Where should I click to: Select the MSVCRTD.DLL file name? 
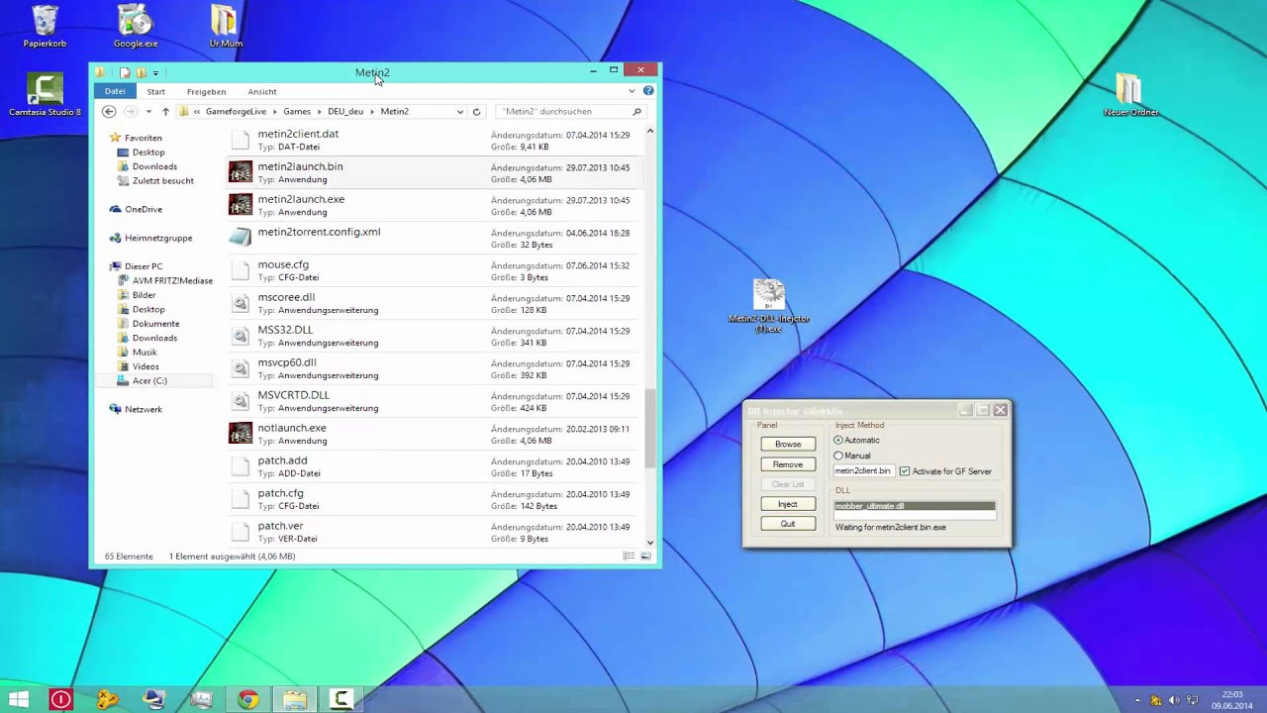click(293, 395)
